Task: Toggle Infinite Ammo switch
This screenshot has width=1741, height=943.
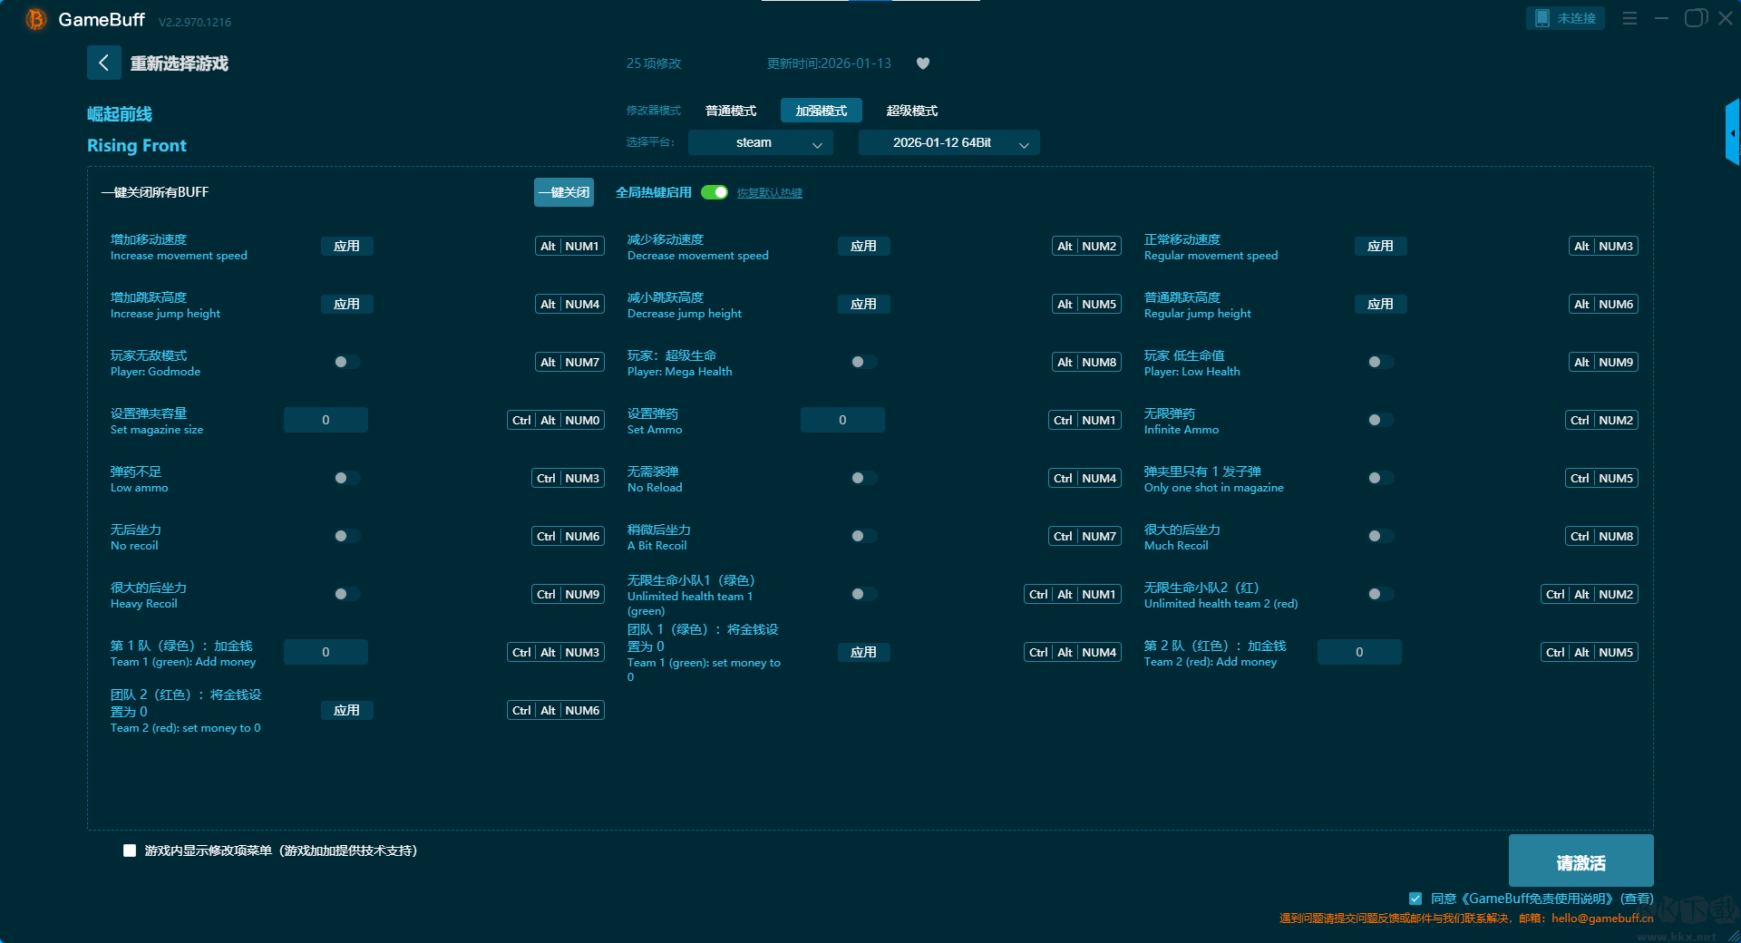Action: point(1380,420)
